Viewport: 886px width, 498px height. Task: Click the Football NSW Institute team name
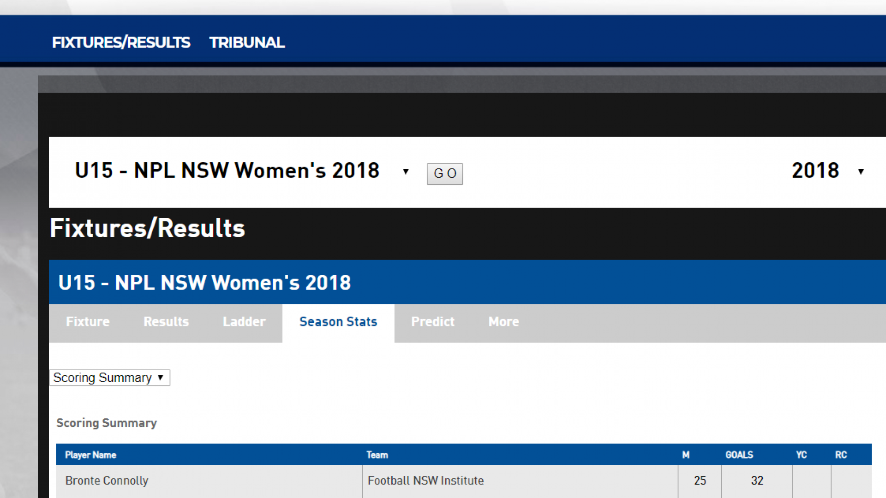click(425, 480)
